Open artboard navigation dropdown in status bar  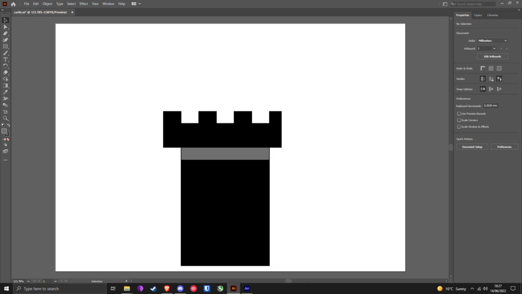pyautogui.click(x=55, y=281)
